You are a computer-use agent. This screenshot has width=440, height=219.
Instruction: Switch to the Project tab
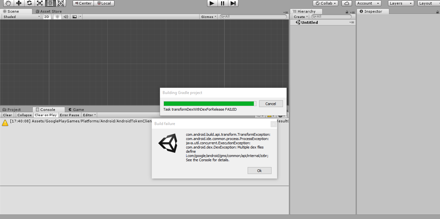[12, 110]
